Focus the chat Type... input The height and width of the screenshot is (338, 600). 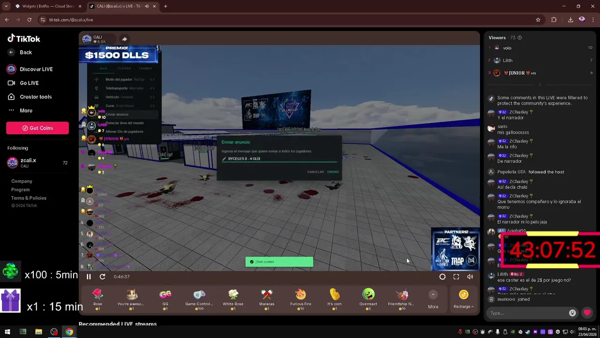pyautogui.click(x=527, y=313)
